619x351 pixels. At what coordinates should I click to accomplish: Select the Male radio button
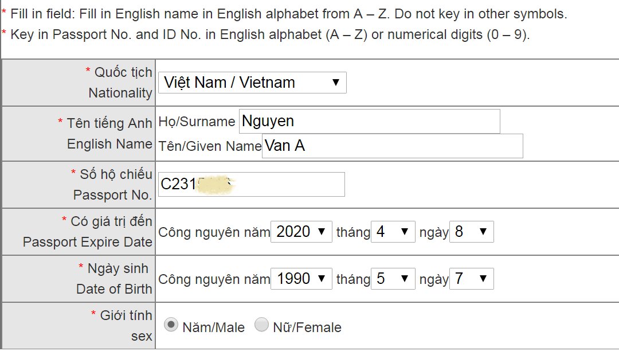coord(170,325)
